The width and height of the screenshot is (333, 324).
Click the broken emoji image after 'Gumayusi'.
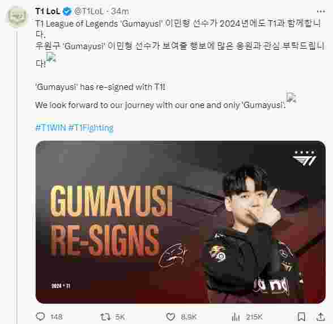coord(291,97)
